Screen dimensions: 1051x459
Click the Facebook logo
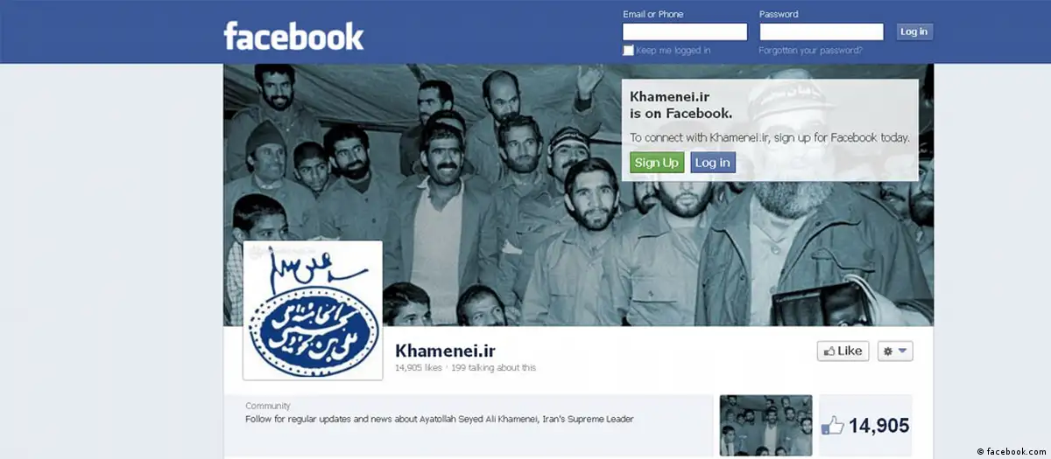pos(293,36)
